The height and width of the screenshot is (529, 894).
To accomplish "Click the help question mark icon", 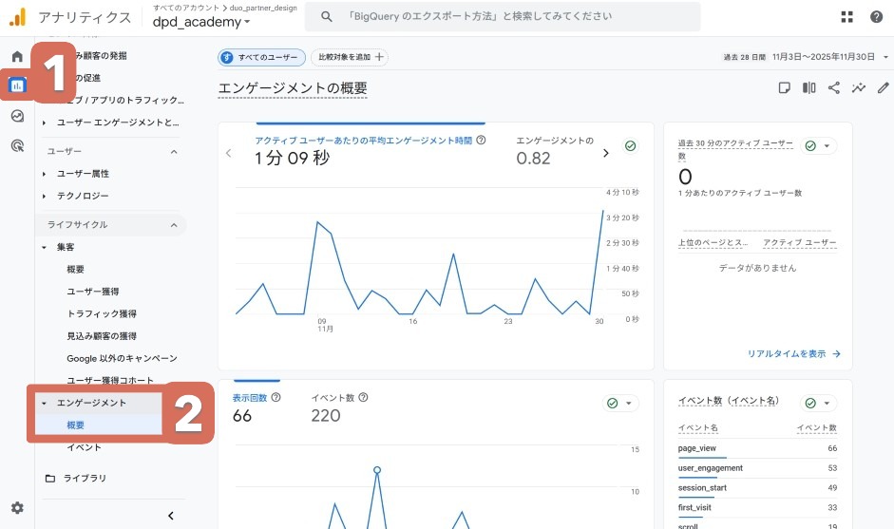I will click(876, 17).
